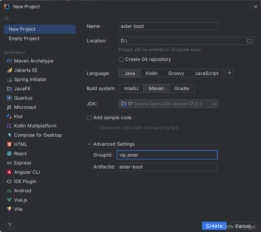
Task: Click the Express label
Action: coord(23,163)
